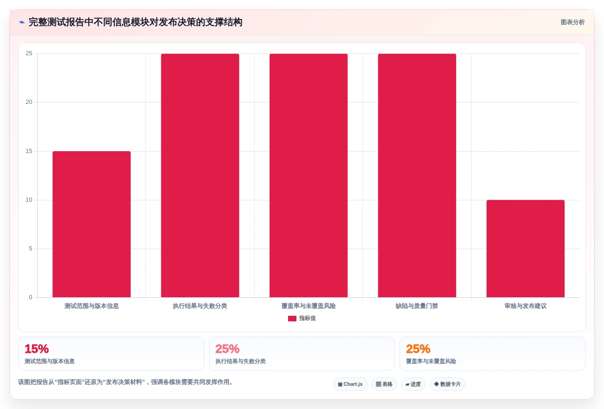
Task: Click the Chart.js tag chip
Action: click(x=350, y=384)
